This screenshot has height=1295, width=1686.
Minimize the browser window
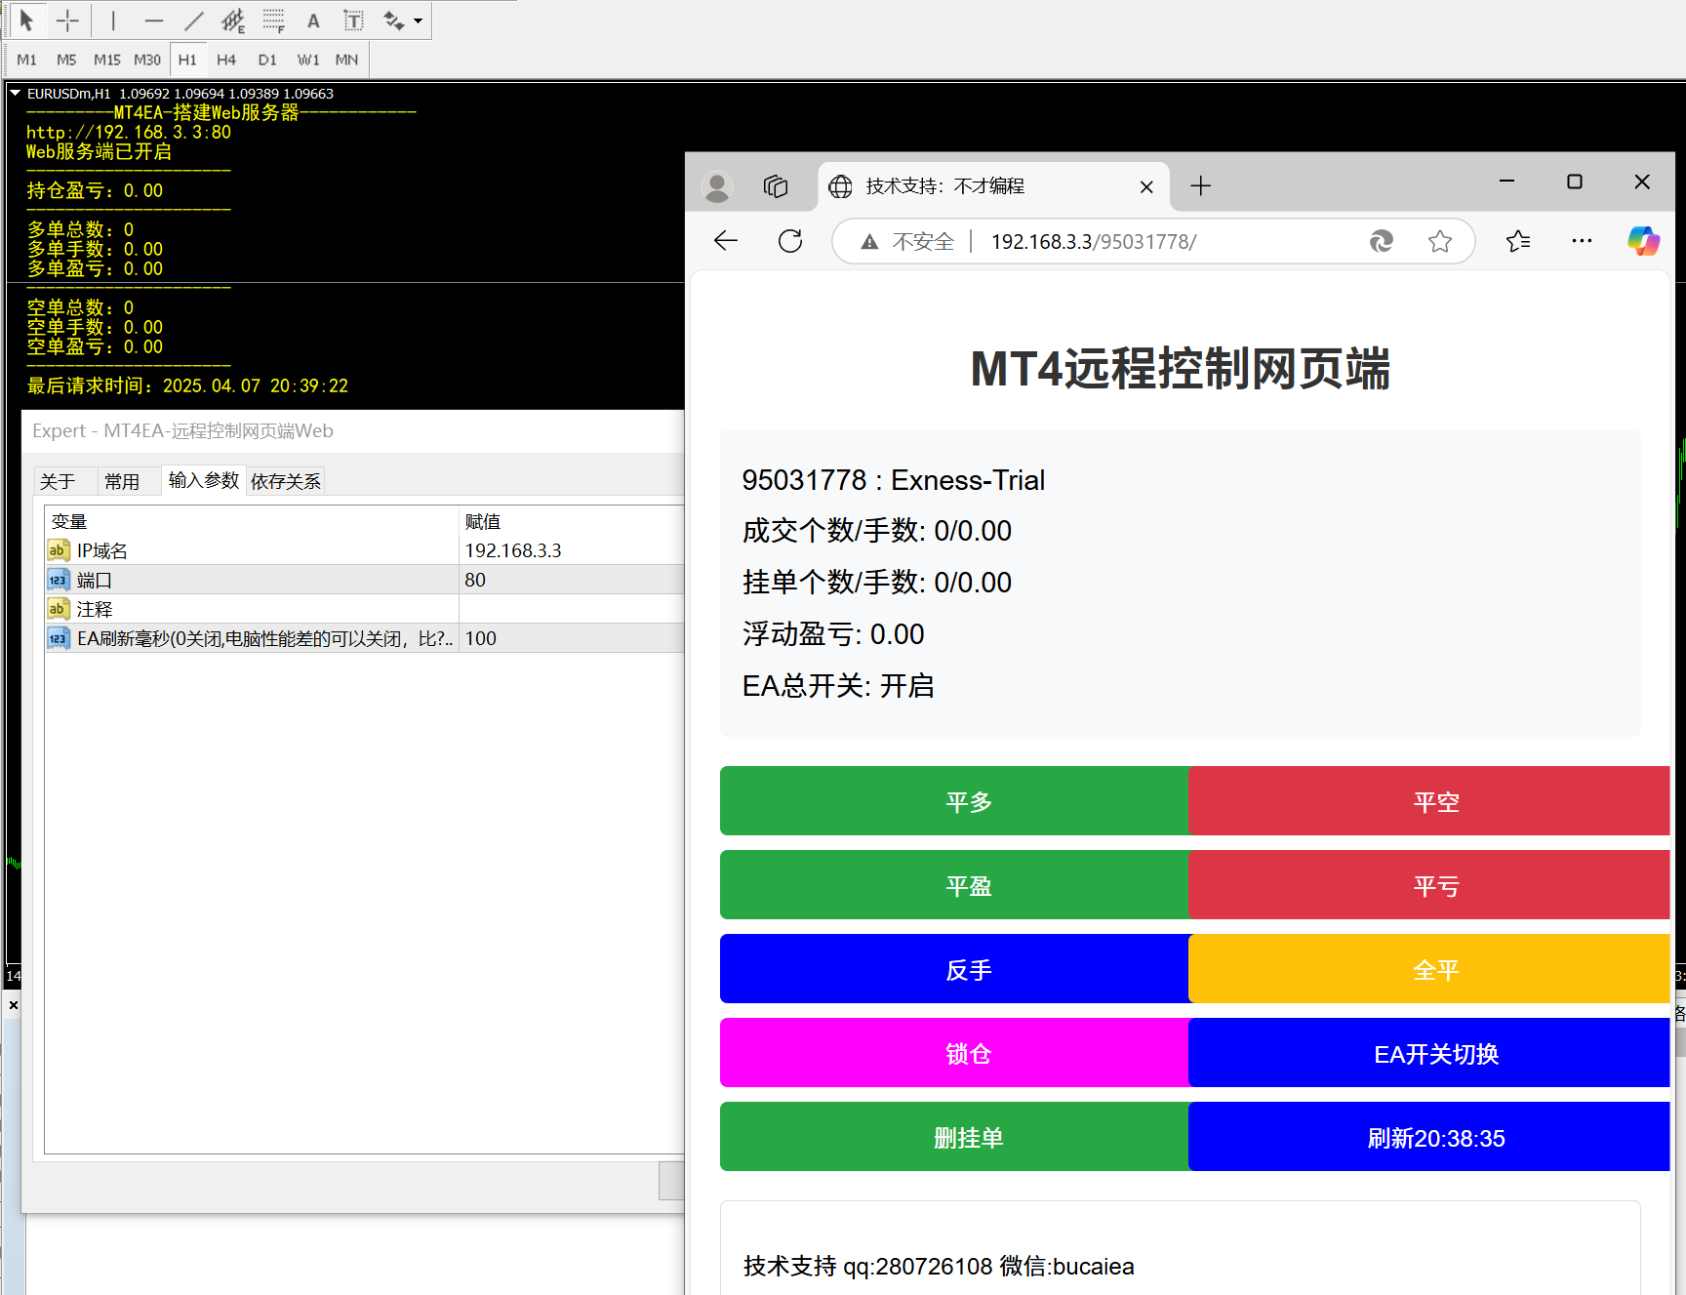1506,182
